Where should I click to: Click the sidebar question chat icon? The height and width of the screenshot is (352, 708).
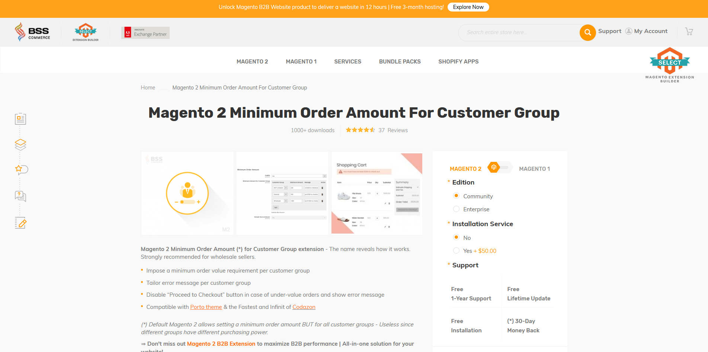click(x=20, y=196)
